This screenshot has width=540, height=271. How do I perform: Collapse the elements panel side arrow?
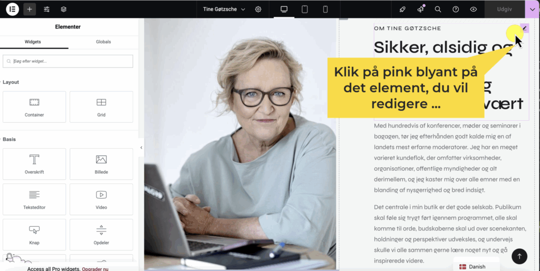pyautogui.click(x=141, y=148)
